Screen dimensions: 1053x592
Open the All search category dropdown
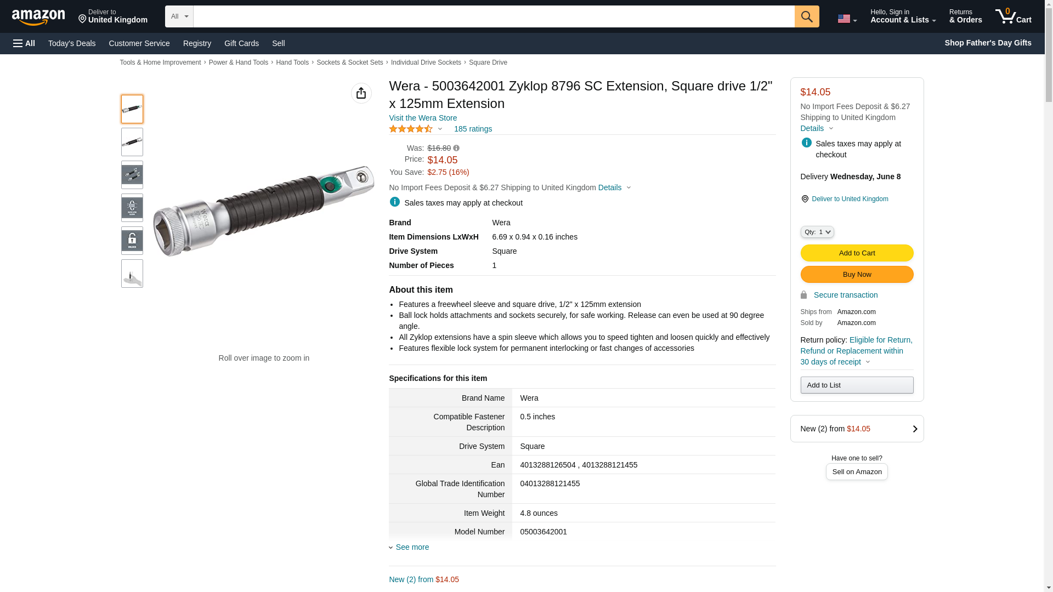[x=179, y=16]
